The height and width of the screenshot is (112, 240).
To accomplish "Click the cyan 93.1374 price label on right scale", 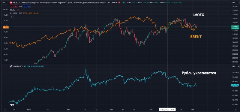I will 235,85.
